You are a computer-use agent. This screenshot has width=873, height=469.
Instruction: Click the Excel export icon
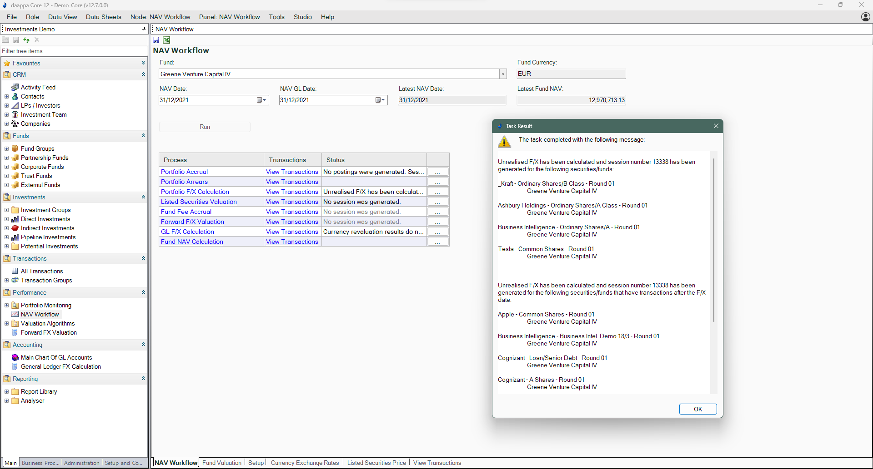(x=166, y=40)
